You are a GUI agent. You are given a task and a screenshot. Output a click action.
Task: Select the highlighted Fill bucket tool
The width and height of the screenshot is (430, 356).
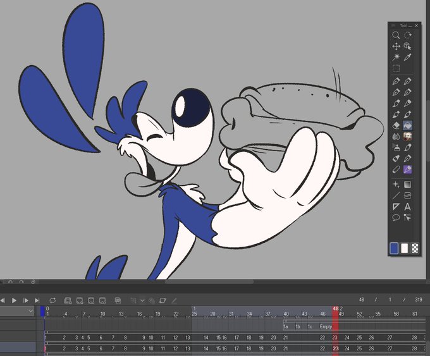point(407,125)
